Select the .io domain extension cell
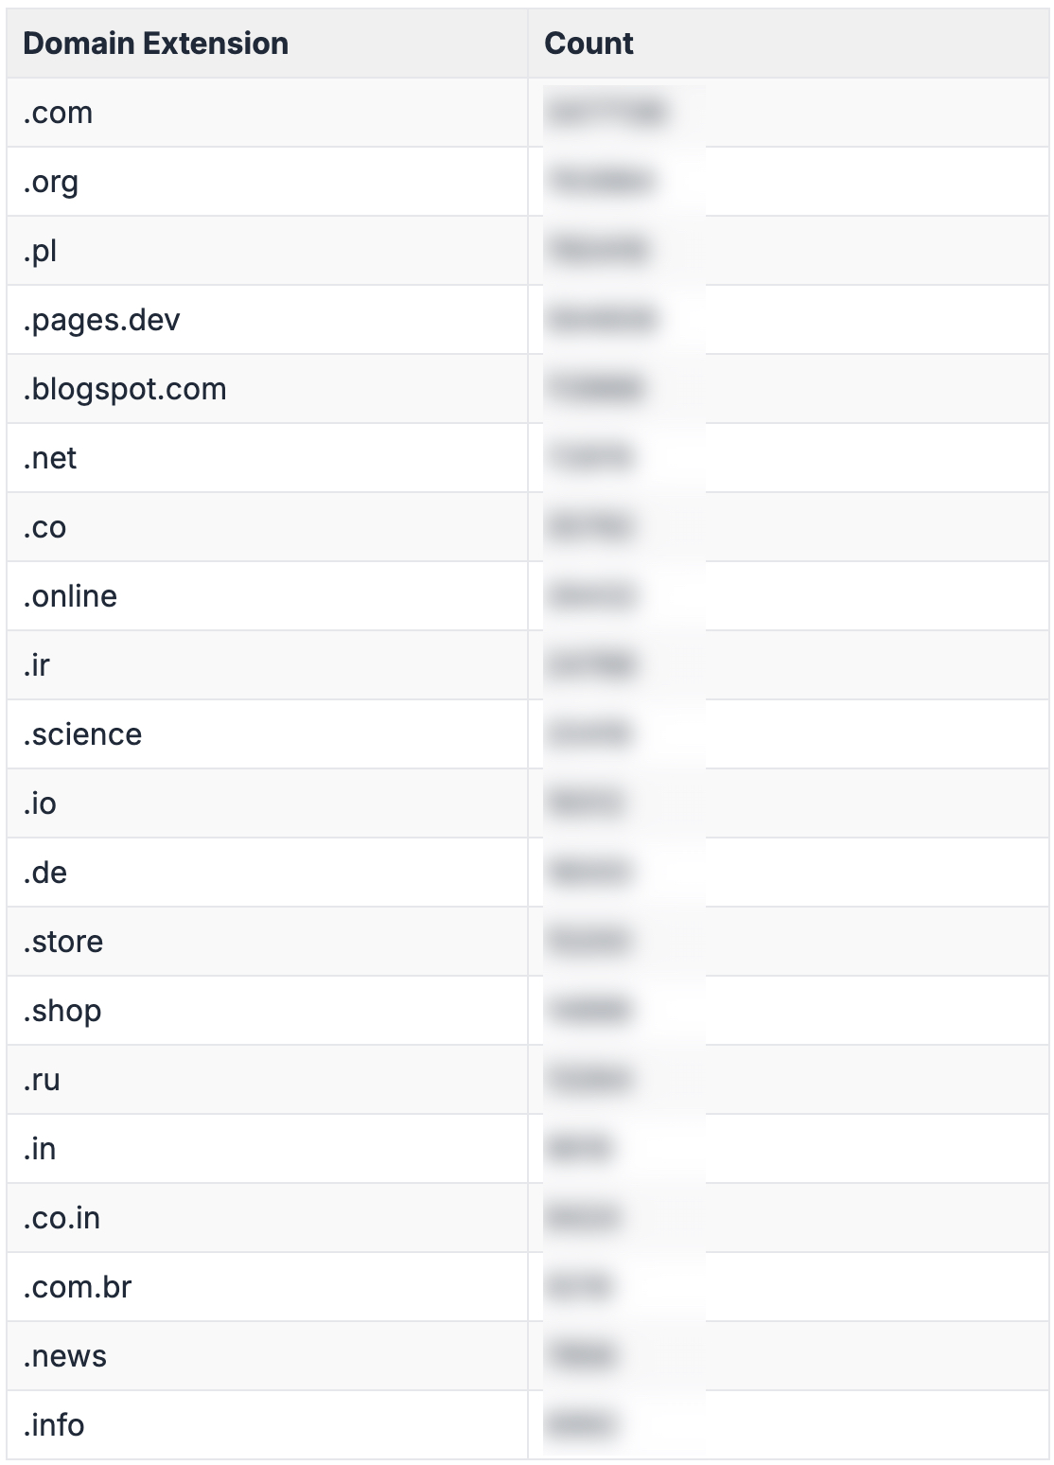The height and width of the screenshot is (1465, 1054). pos(40,803)
